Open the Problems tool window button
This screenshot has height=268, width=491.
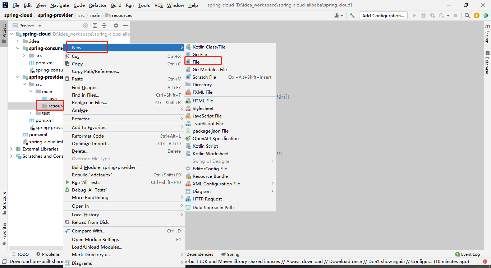[x=48, y=254]
